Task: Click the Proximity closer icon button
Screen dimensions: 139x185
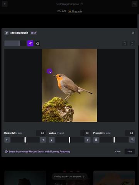Action: [132, 140]
